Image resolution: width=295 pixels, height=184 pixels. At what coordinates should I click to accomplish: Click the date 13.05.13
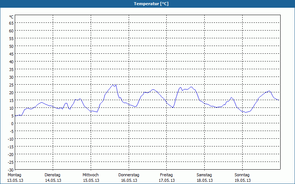point(15,180)
